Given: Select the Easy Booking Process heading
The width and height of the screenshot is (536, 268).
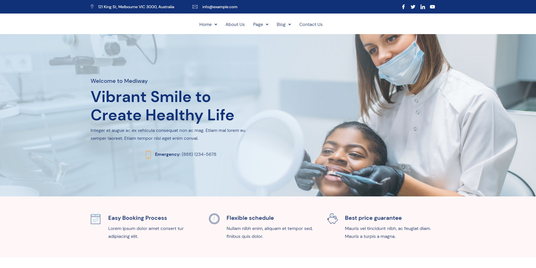Looking at the screenshot, I should 138,218.
